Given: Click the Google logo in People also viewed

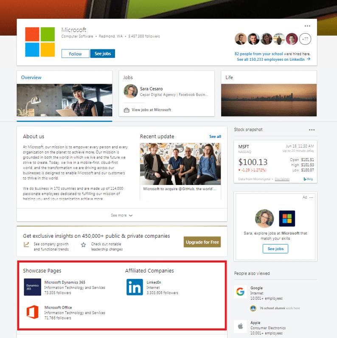Looking at the screenshot, I should (x=240, y=291).
